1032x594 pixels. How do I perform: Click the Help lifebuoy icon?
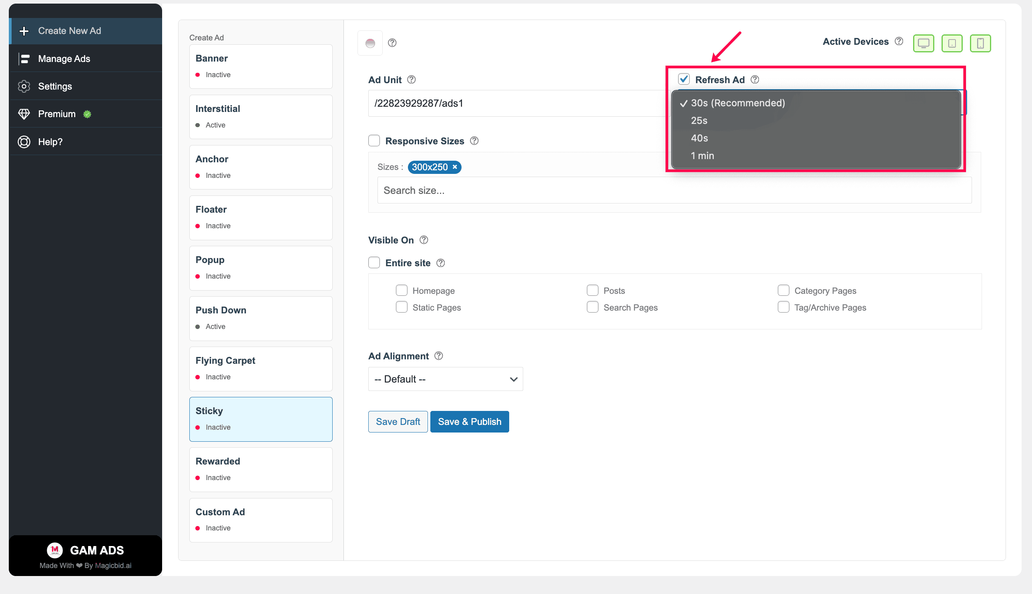click(x=24, y=142)
